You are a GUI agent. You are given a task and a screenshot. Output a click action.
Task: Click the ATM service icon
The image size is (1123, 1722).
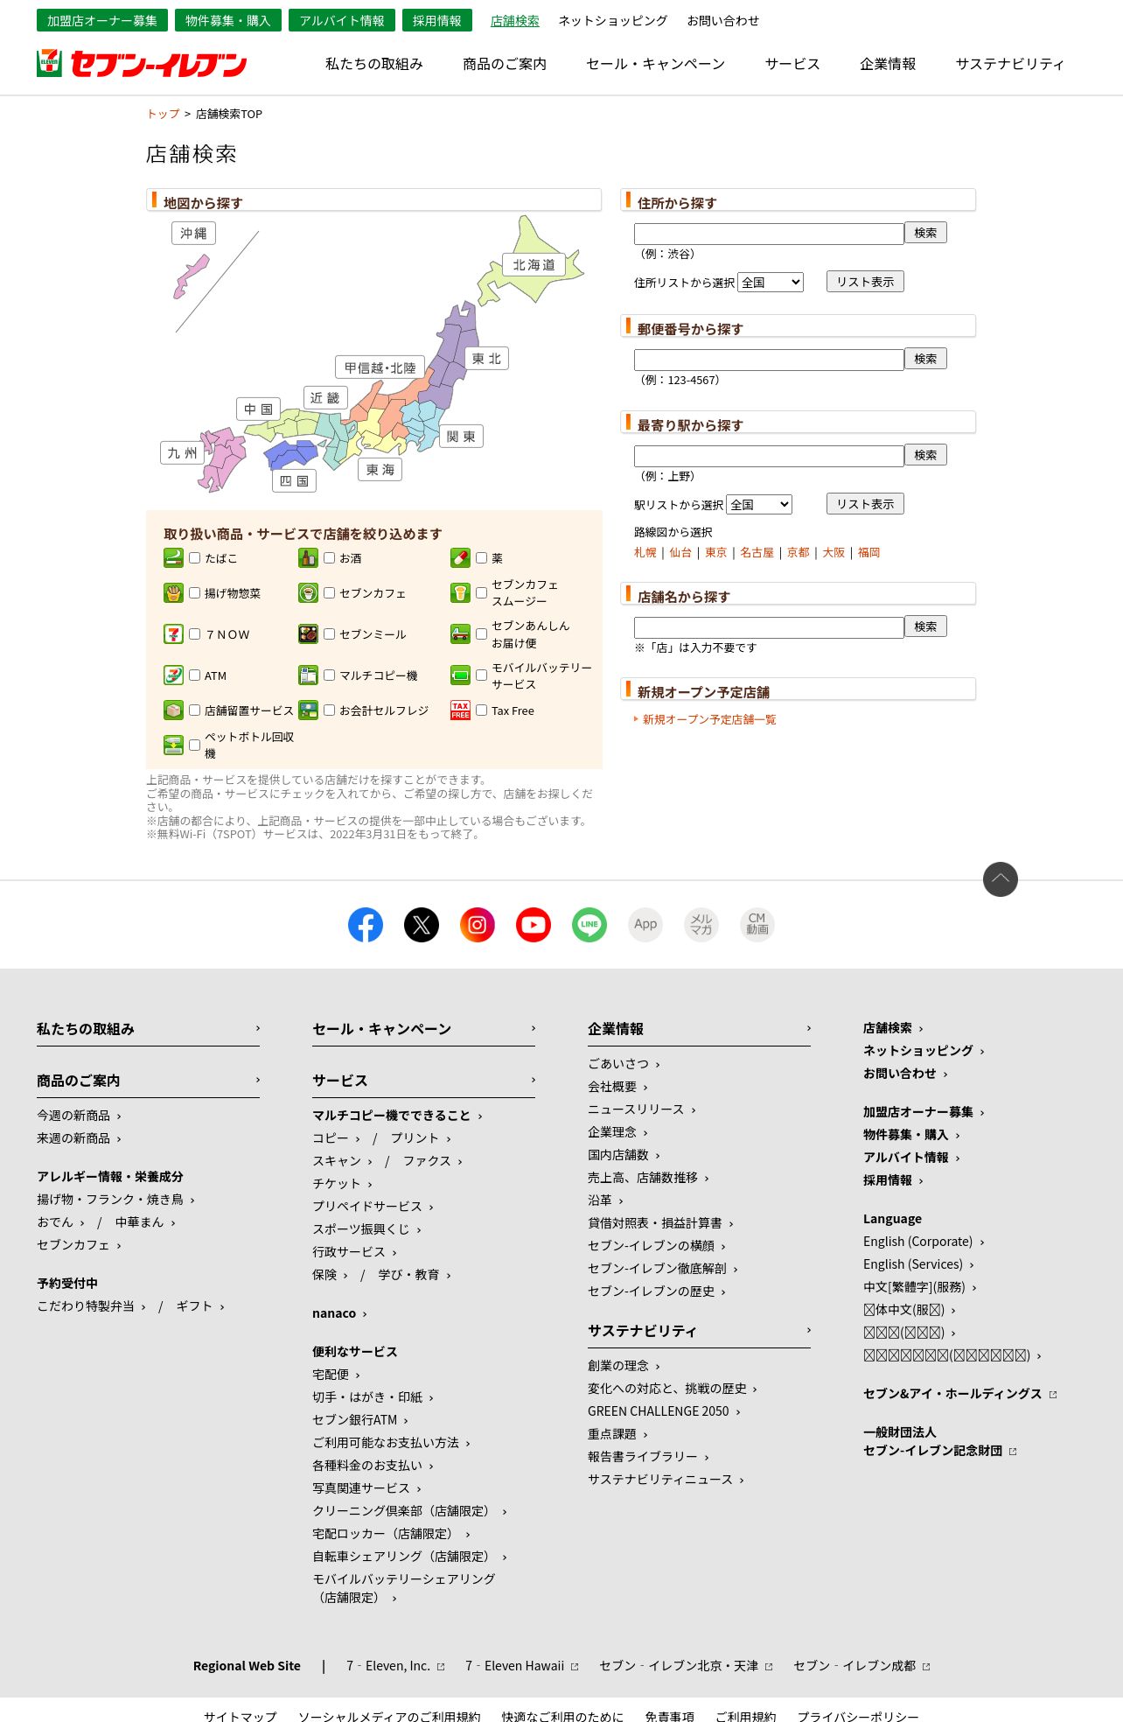[x=173, y=675]
